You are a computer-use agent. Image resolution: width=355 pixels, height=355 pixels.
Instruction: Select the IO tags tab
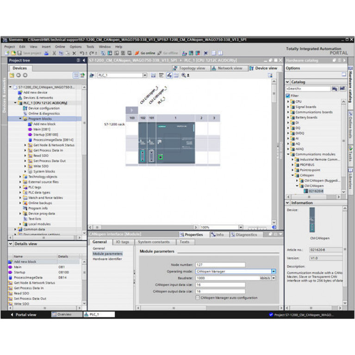point(123,242)
